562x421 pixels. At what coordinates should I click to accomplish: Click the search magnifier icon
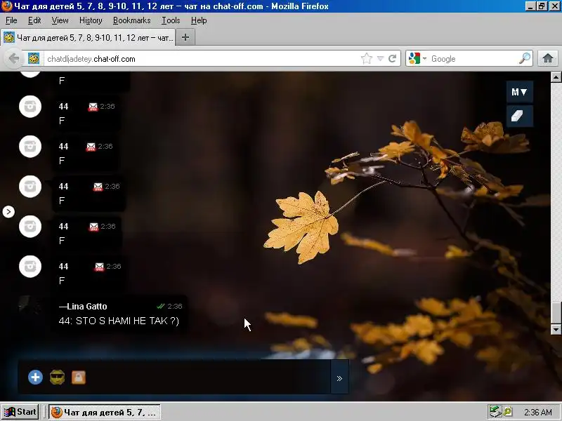(x=525, y=58)
